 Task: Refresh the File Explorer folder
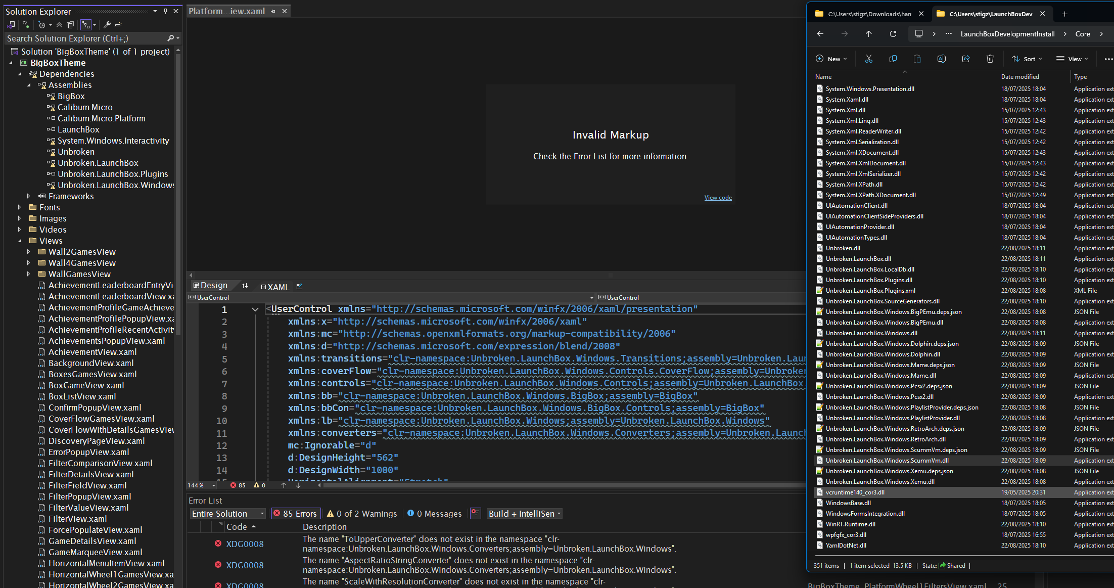[x=893, y=34]
